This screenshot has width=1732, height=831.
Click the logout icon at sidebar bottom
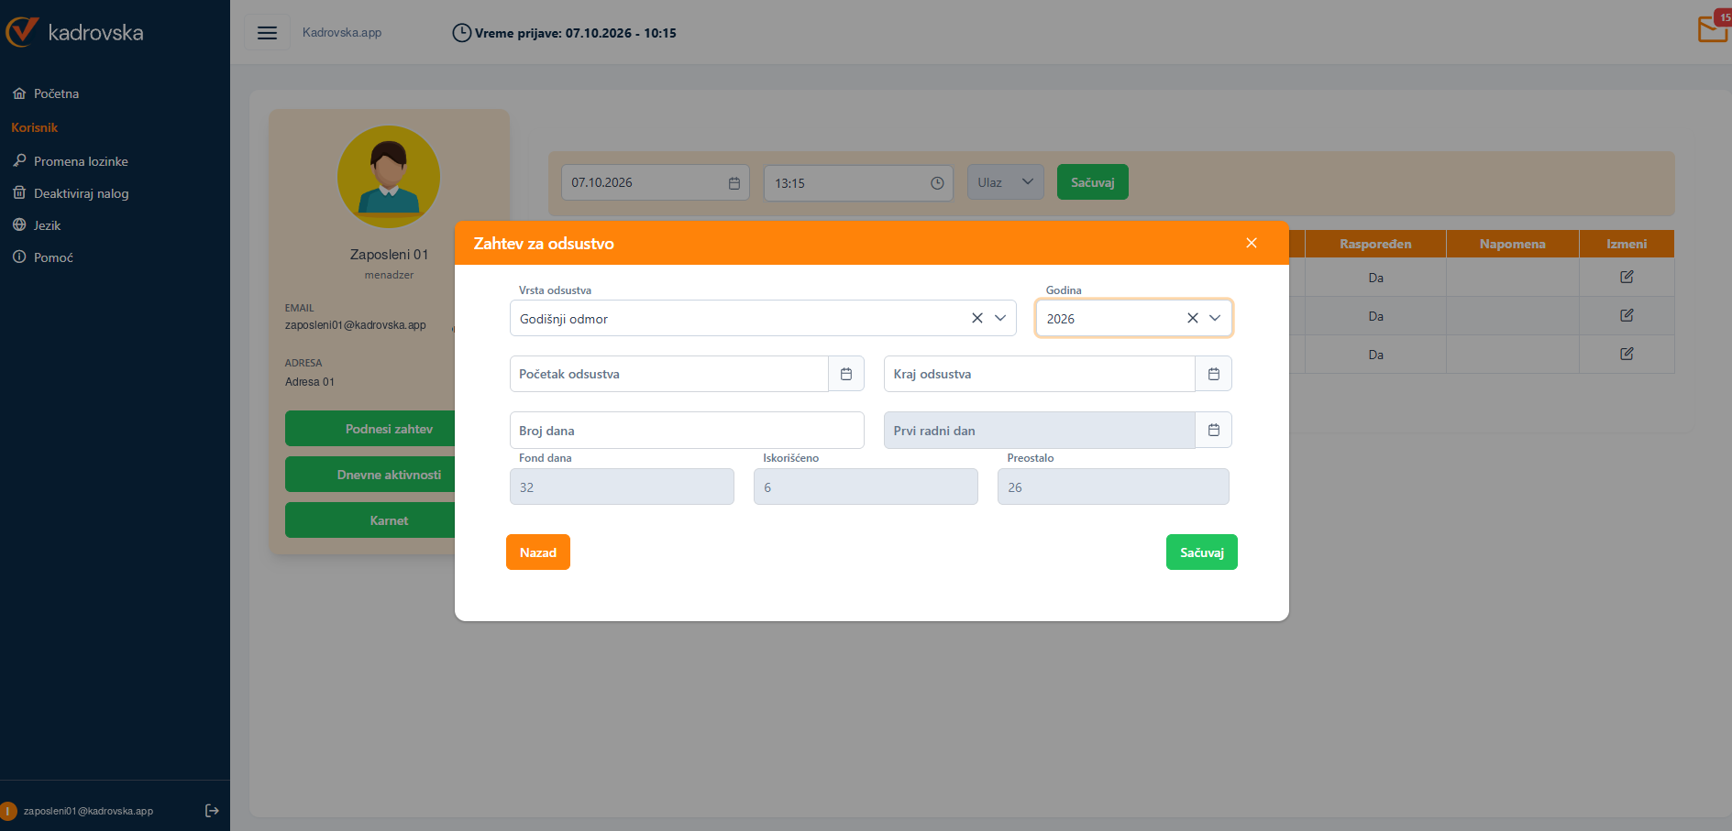tap(212, 811)
